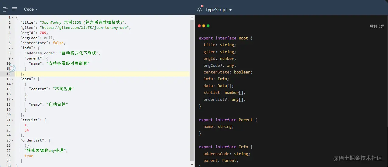Screen dimensions: 388x167
Task: Click the value 34 in strList
Action: pyautogui.click(x=27, y=130)
